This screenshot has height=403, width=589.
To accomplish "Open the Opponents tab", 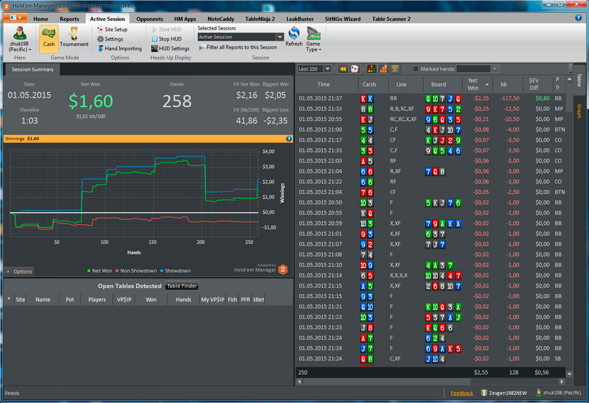I will (150, 19).
